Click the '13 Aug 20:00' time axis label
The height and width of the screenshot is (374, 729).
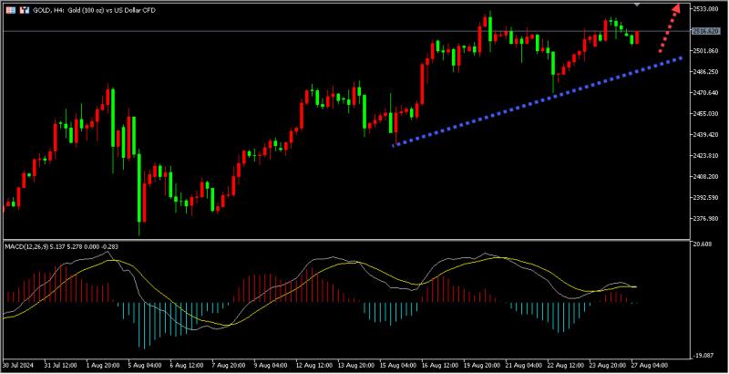pyautogui.click(x=357, y=364)
